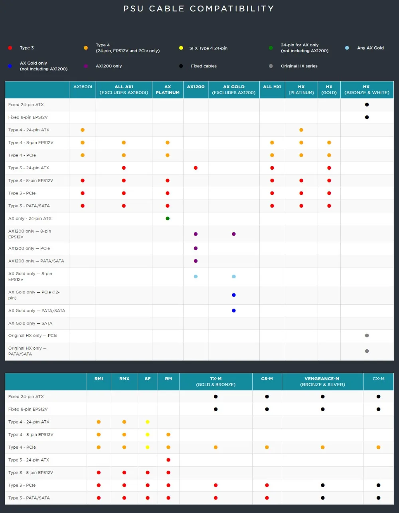The height and width of the screenshot is (513, 399).
Task: Click the gray Original HX series legend dot
Action: tap(271, 66)
